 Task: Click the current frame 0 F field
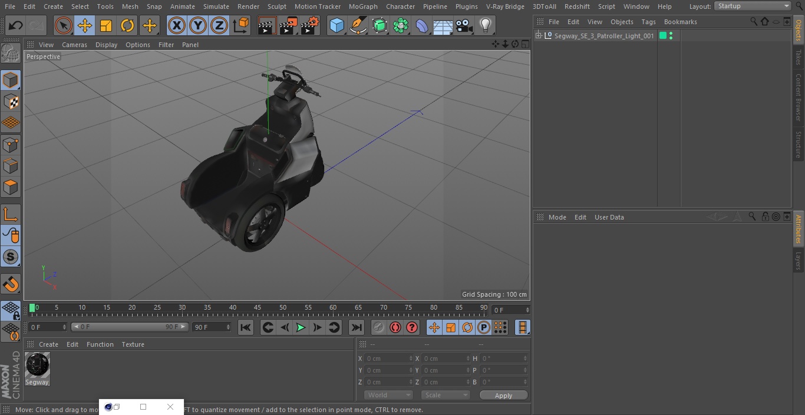pos(511,310)
